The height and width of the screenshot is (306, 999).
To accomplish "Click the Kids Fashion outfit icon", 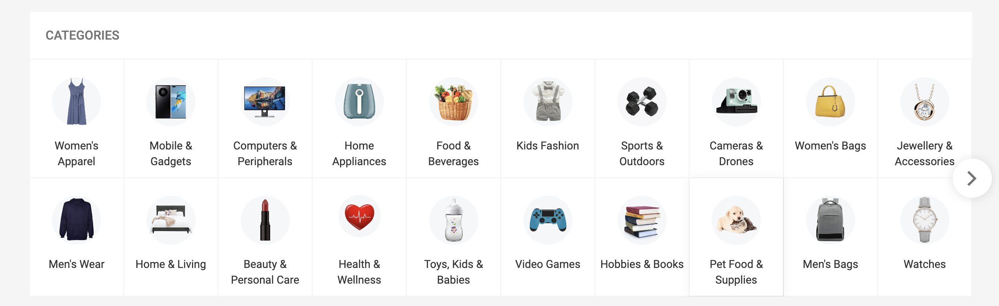I will (x=547, y=101).
